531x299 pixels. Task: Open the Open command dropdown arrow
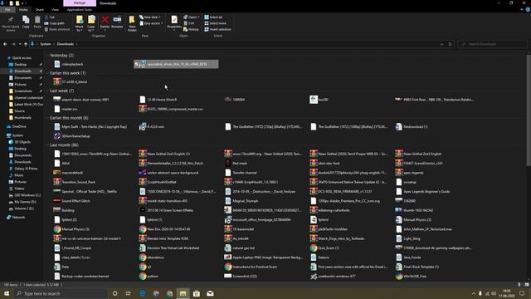click(199, 17)
